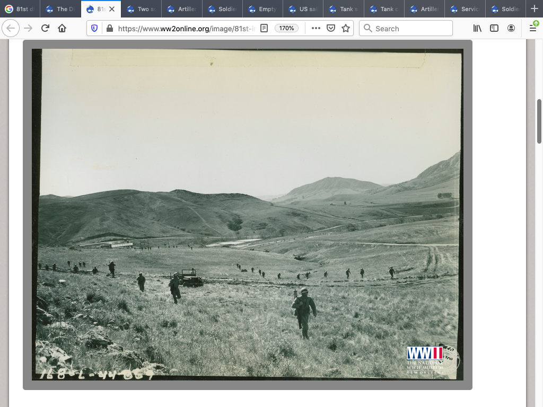Open tracking protection shield info
The image size is (543, 407).
(x=94, y=28)
